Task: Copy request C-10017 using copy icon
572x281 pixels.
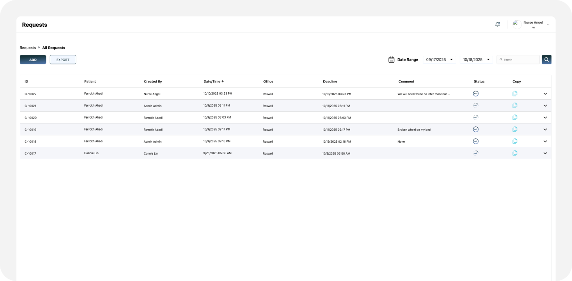Action: coord(515,153)
